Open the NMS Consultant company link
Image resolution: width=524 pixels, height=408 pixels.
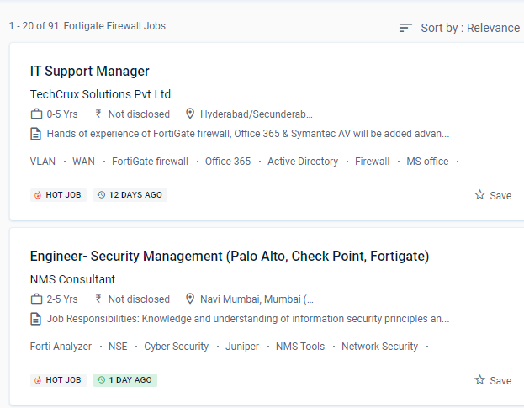tap(72, 279)
